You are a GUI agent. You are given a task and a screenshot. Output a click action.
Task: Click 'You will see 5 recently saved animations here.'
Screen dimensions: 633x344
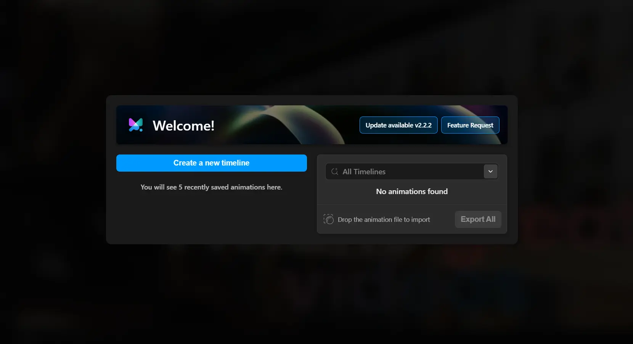coord(211,187)
